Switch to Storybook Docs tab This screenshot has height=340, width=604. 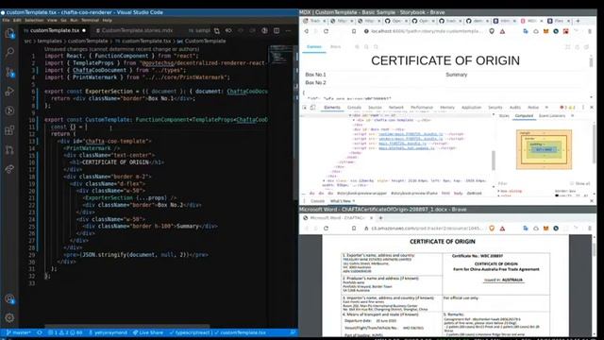pyautogui.click(x=336, y=46)
